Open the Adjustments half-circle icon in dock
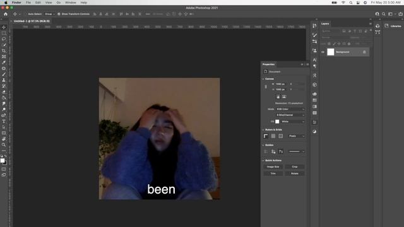404x227 pixels. [314, 132]
